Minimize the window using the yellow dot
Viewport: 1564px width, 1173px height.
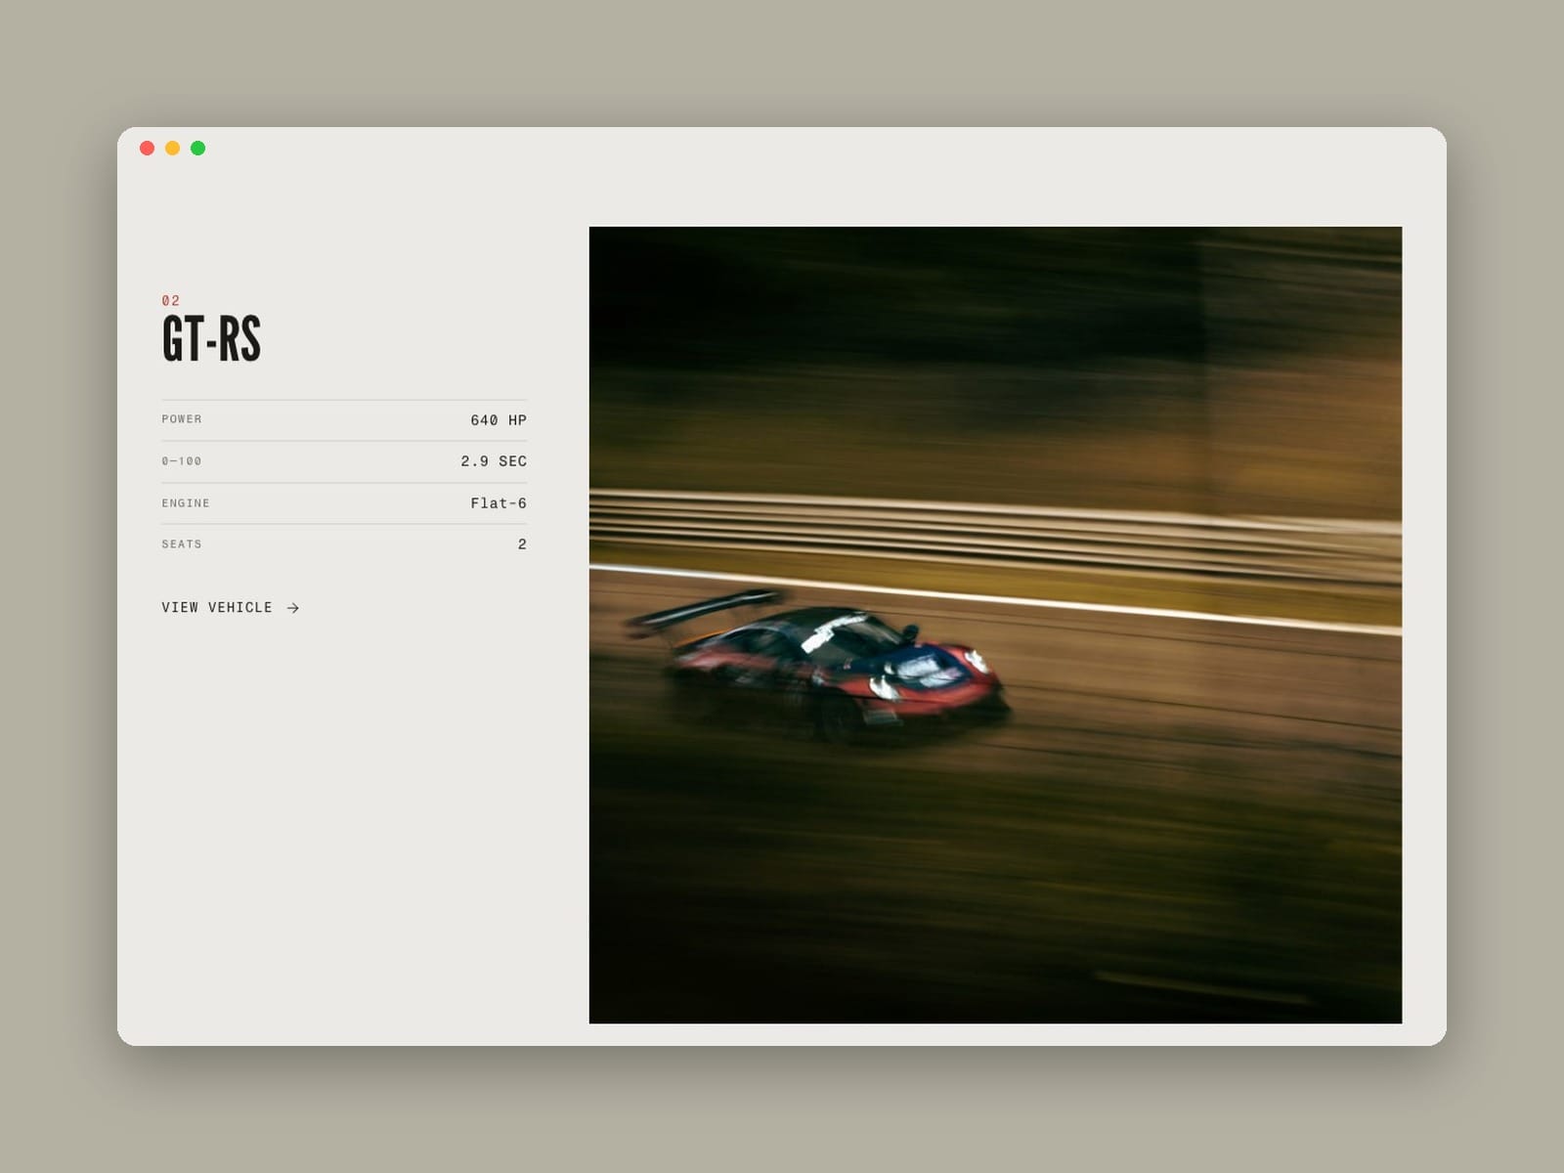[173, 149]
